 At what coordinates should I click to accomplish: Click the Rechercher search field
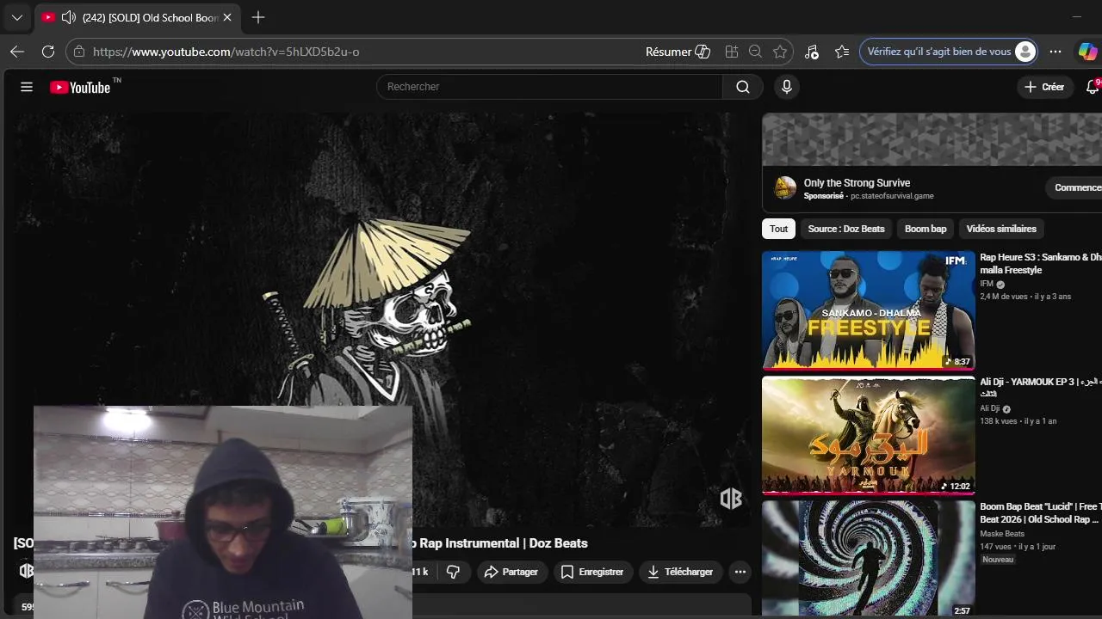tap(549, 87)
